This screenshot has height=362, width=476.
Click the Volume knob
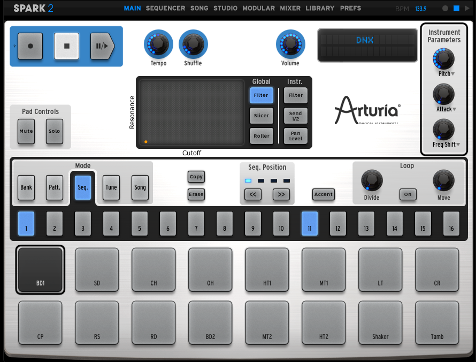(x=290, y=44)
